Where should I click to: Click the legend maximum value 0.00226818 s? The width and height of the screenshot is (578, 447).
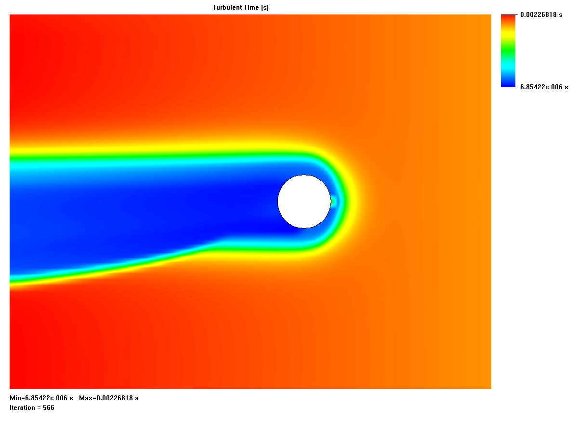click(541, 14)
